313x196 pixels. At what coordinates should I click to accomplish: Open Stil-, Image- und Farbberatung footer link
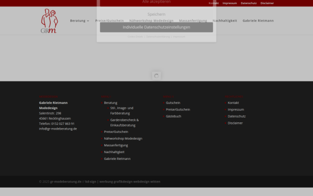[122, 111]
